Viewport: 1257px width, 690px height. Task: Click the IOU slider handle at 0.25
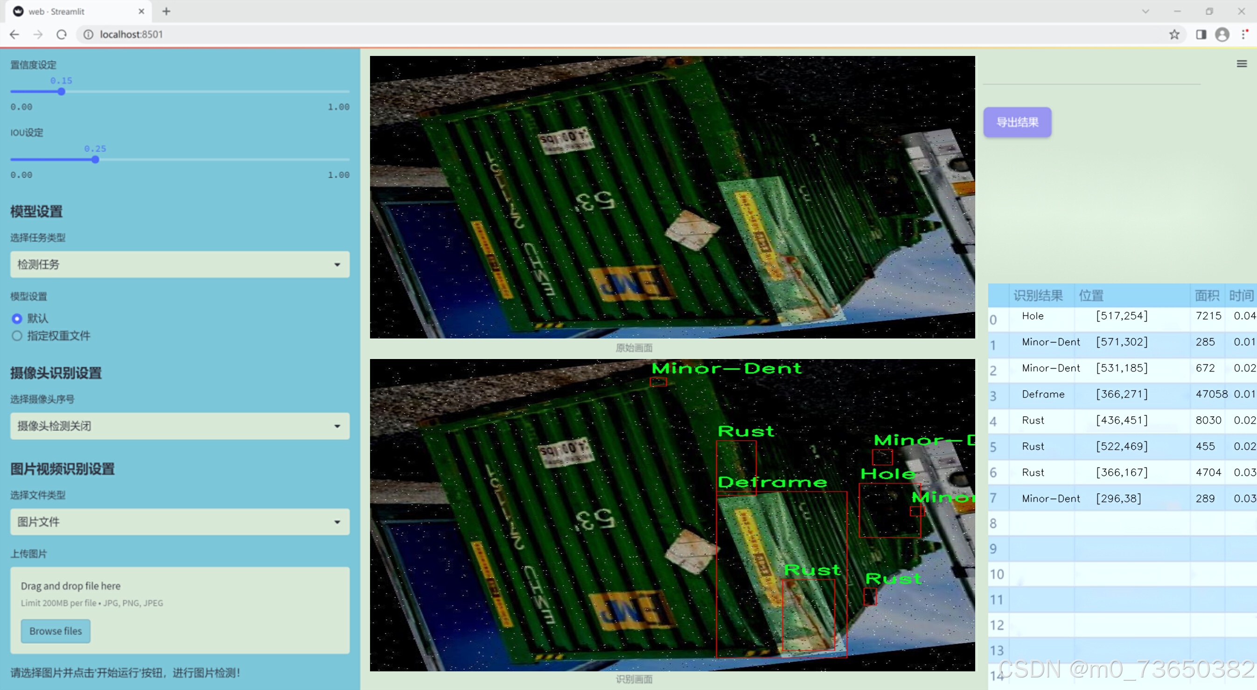pos(95,159)
